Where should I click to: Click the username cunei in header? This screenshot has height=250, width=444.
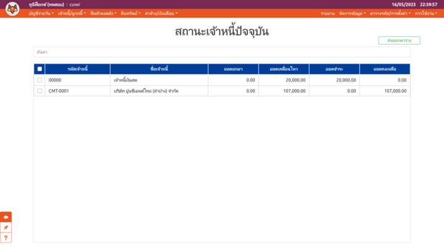point(75,4)
